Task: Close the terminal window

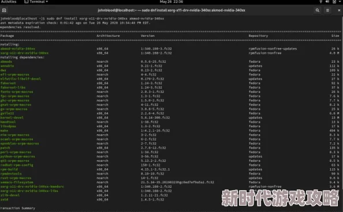Action: [339, 10]
